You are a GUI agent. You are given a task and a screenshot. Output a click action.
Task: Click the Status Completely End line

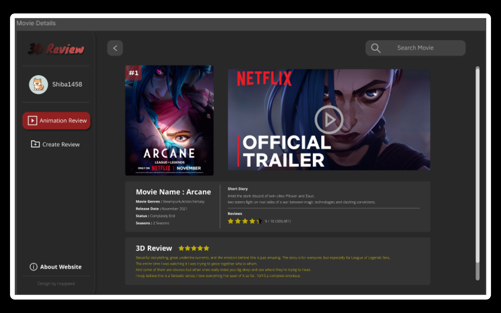click(155, 216)
